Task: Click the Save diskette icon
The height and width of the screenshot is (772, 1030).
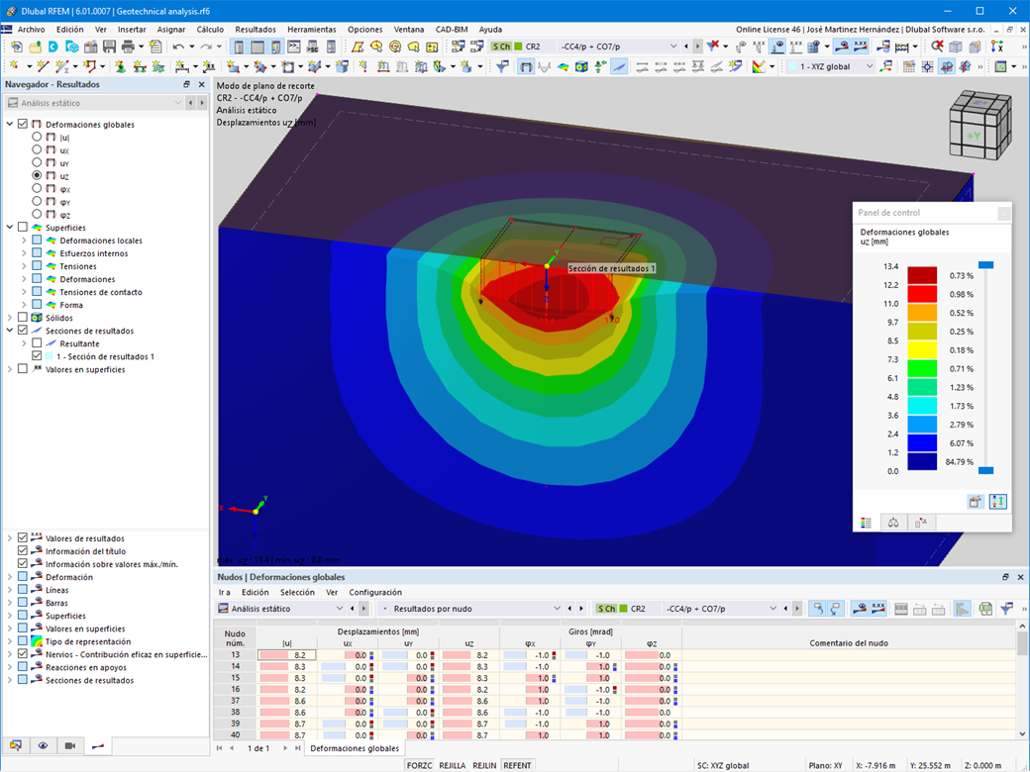Action: coord(109,47)
